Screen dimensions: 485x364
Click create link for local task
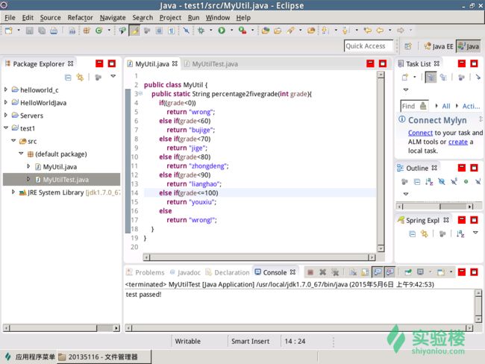(x=458, y=142)
